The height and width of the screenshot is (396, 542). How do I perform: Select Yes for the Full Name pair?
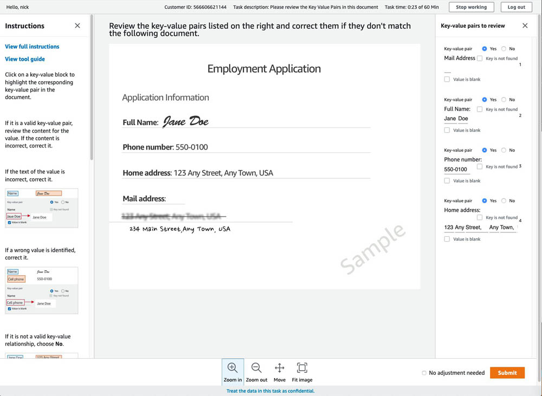point(484,100)
